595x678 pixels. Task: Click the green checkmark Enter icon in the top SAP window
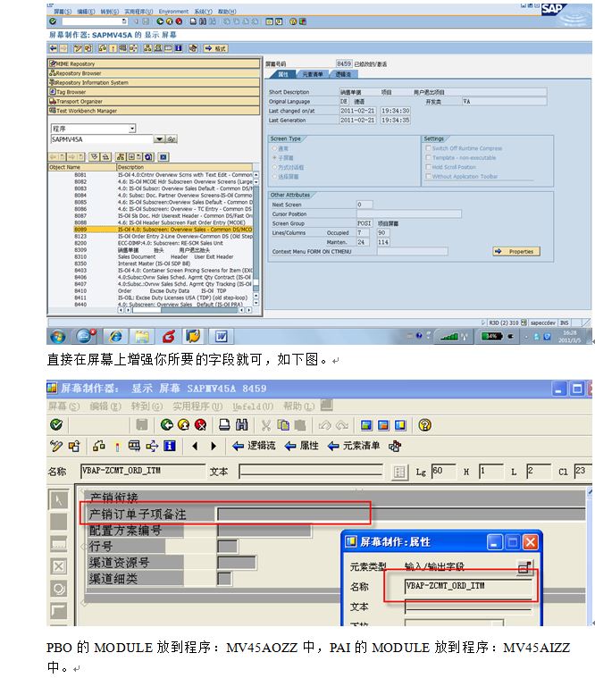click(x=53, y=21)
